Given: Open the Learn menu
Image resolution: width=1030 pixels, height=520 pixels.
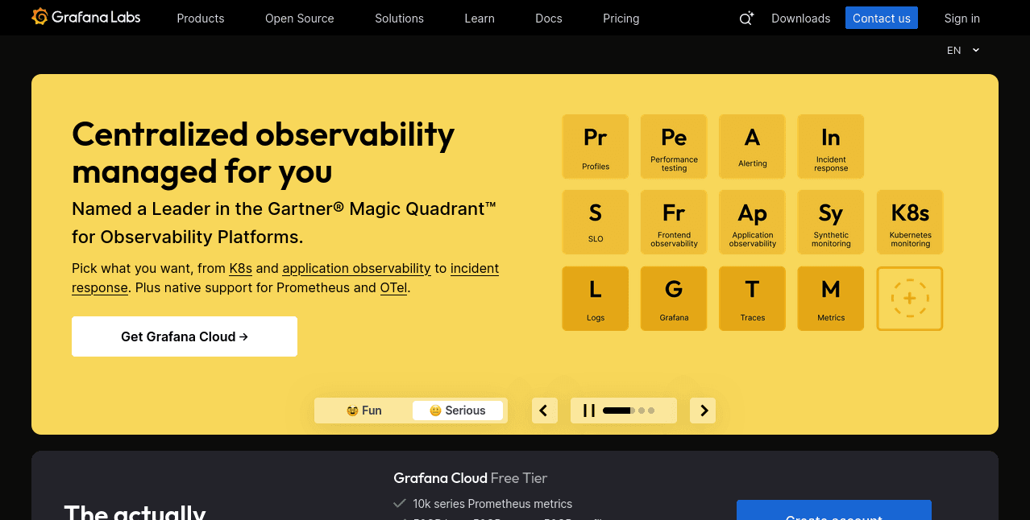Looking at the screenshot, I should tap(480, 18).
